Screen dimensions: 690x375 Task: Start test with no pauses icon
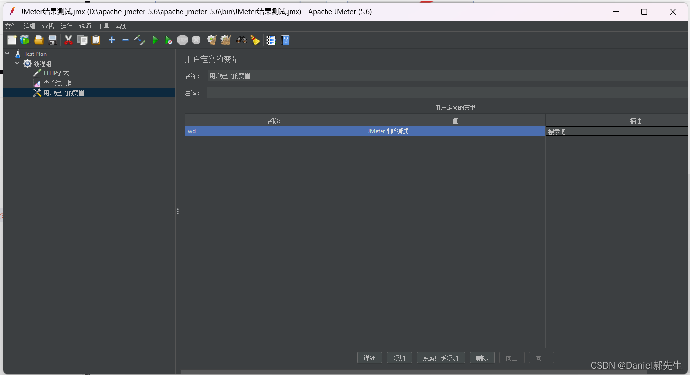click(168, 40)
